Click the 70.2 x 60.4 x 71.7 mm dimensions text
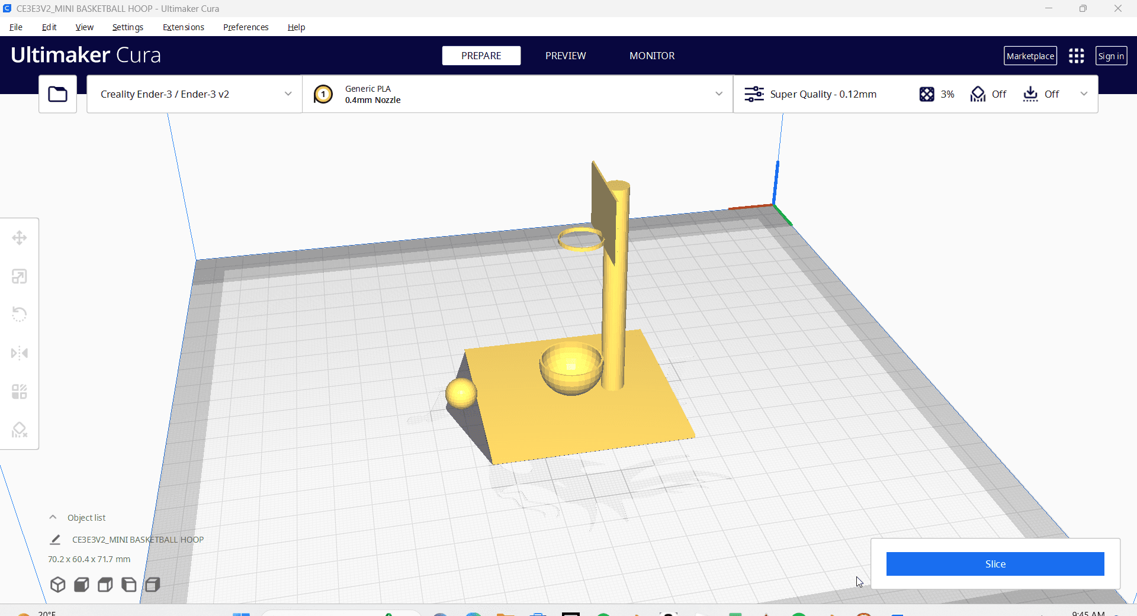The image size is (1137, 616). pos(89,559)
